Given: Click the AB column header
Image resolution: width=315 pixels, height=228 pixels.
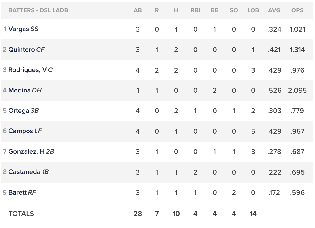Looking at the screenshot, I should click(138, 10).
